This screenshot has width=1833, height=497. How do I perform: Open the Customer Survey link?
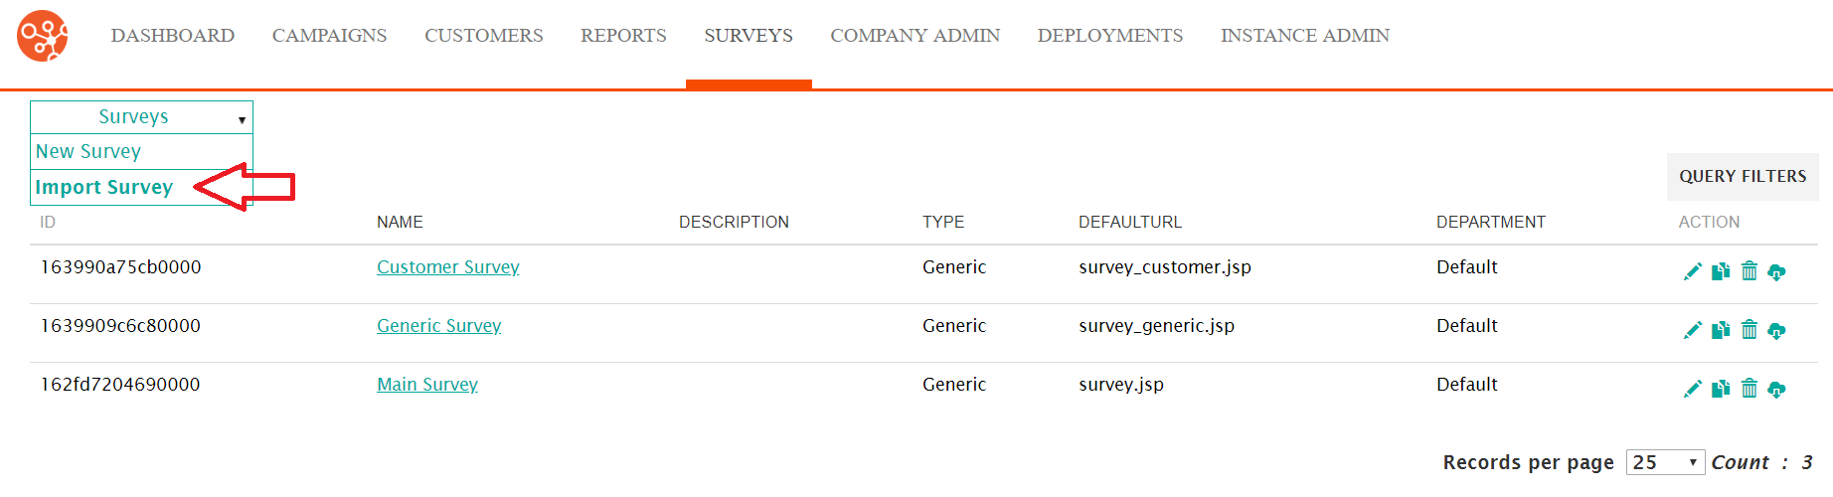coord(448,267)
